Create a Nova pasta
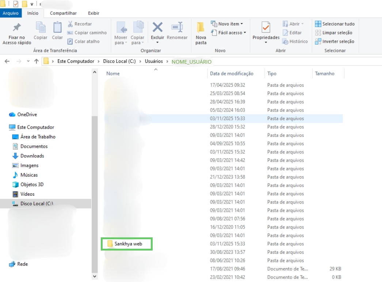 pyautogui.click(x=201, y=33)
